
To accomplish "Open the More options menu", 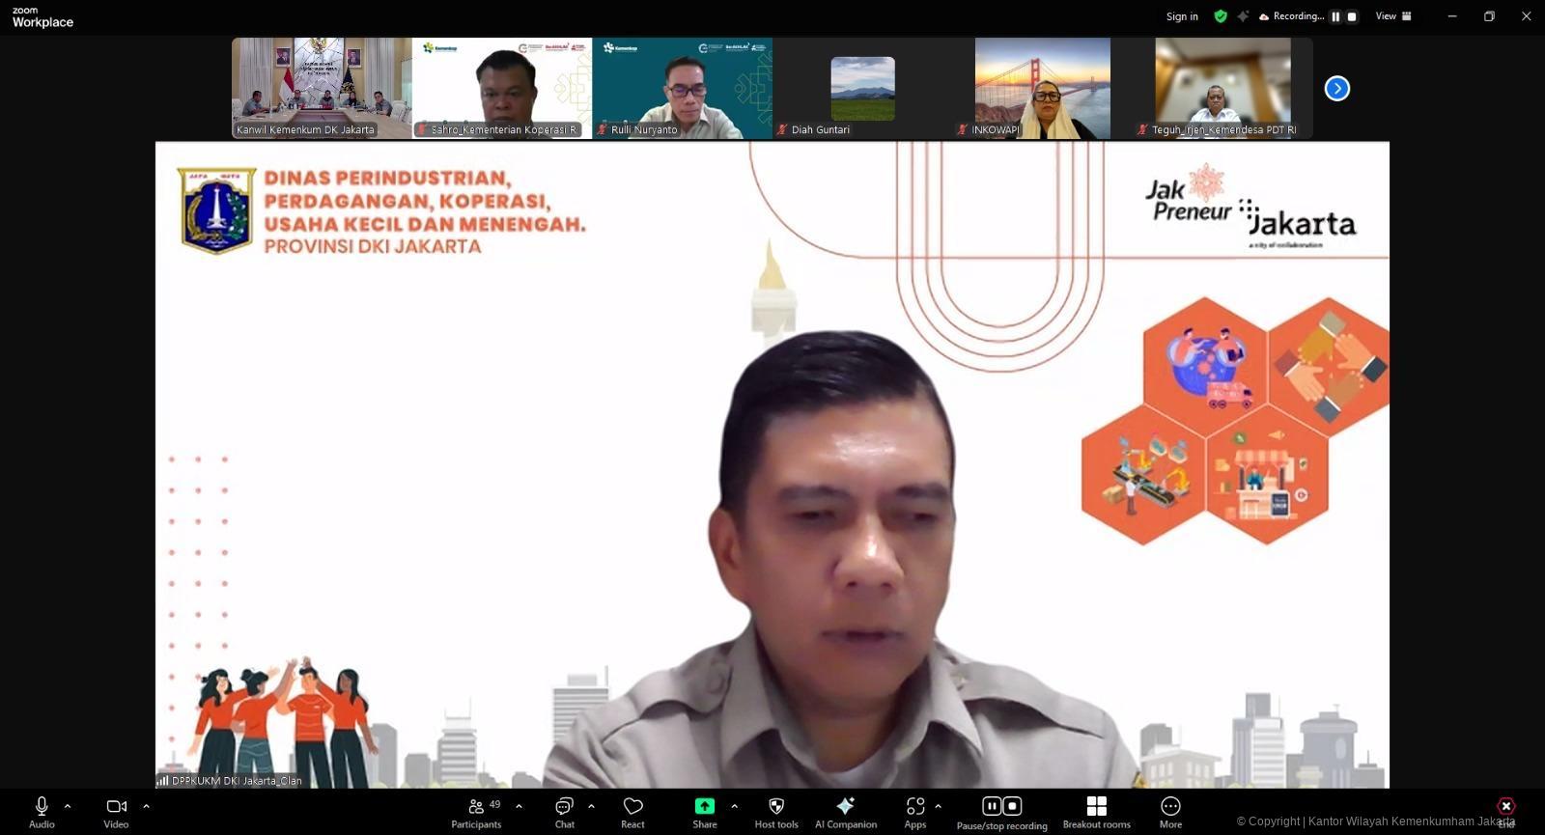I will point(1170,812).
